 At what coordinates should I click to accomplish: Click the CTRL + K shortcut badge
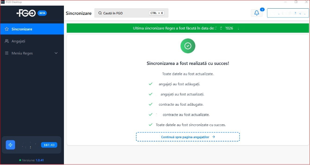click(157, 13)
